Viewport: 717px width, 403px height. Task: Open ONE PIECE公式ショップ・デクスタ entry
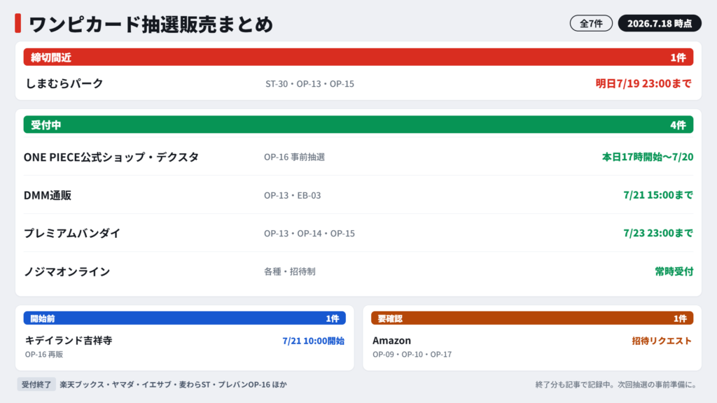(111, 157)
